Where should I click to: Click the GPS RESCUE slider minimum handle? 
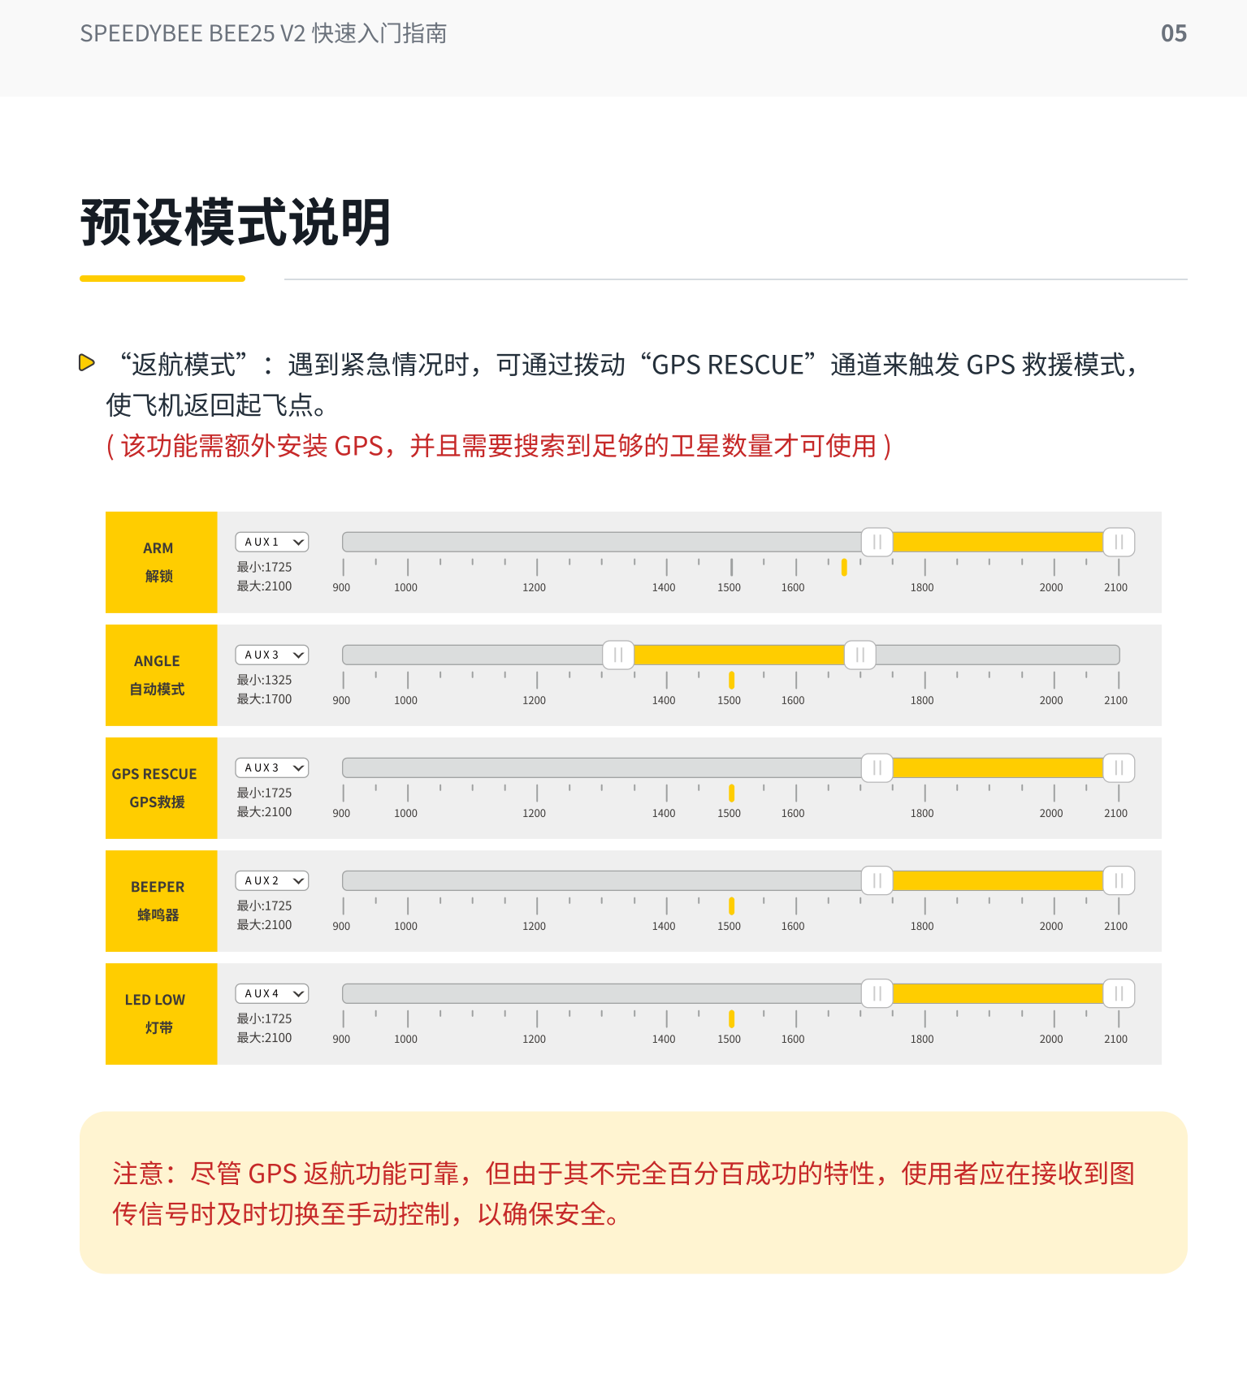click(877, 767)
